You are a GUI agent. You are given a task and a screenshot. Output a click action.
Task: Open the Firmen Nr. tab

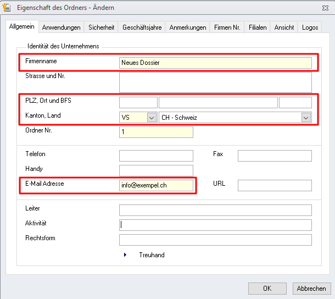[x=227, y=27]
